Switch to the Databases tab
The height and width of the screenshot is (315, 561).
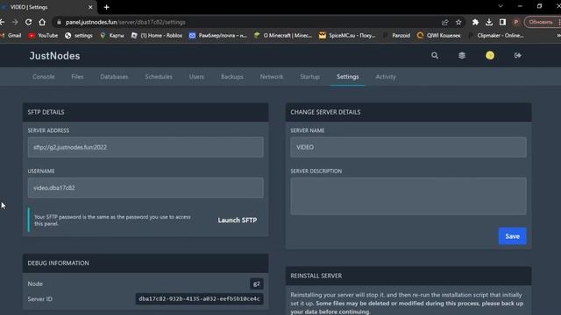(x=114, y=77)
